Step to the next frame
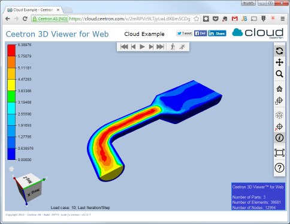Image resolution: width=290 pixels, height=224 pixels. pos(151,47)
